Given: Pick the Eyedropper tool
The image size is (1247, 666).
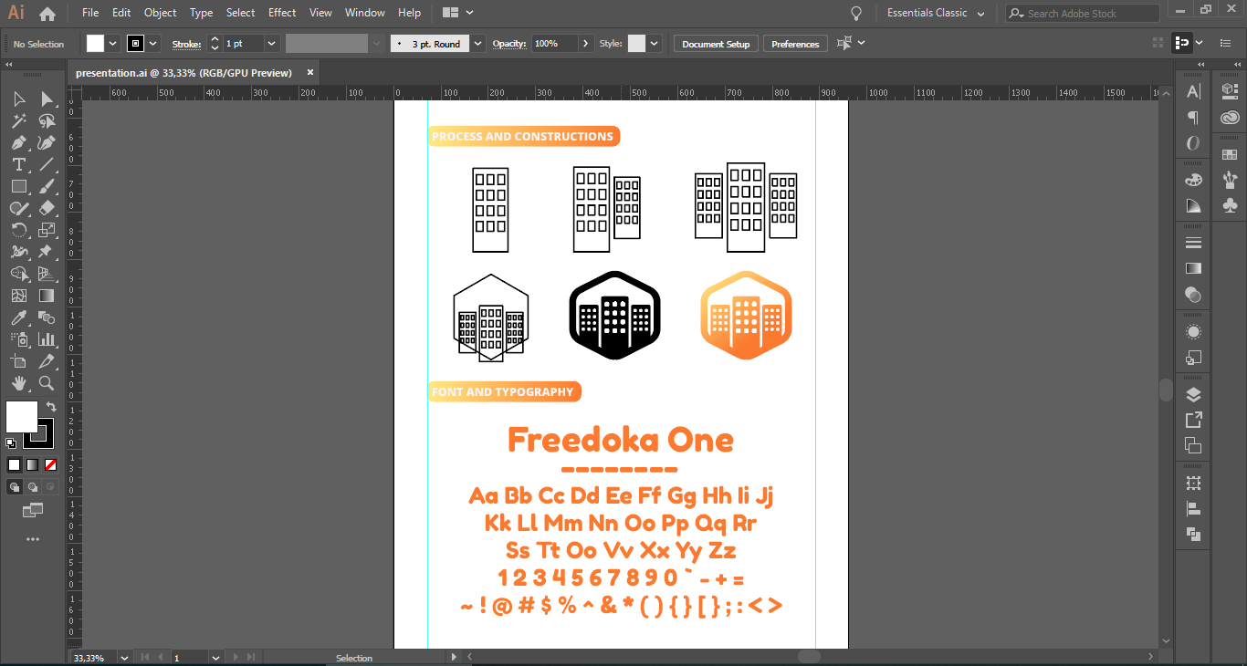Looking at the screenshot, I should click(x=18, y=317).
